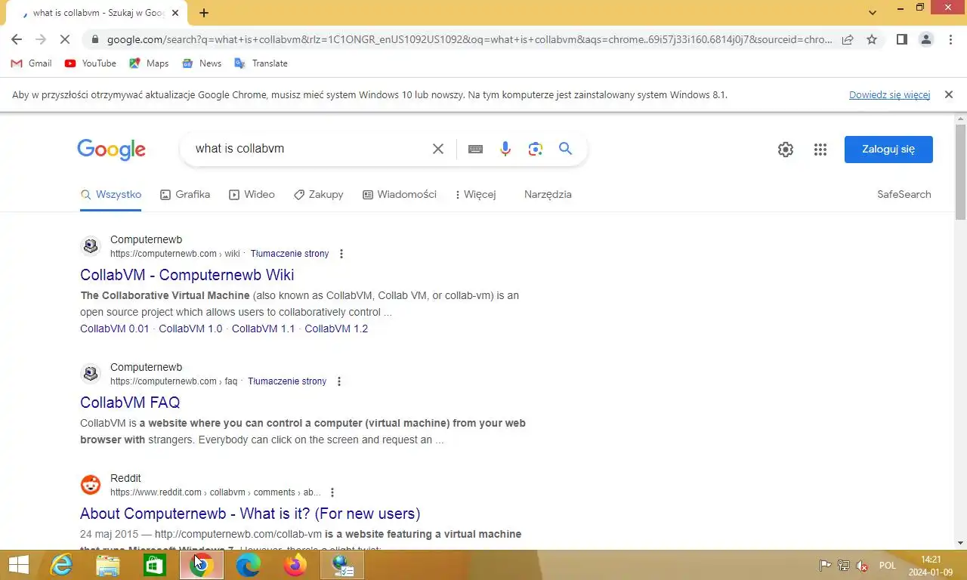Open the on-screen keyboard tool

tap(475, 149)
